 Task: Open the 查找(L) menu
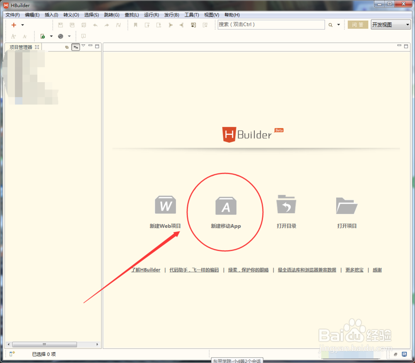[x=132, y=15]
